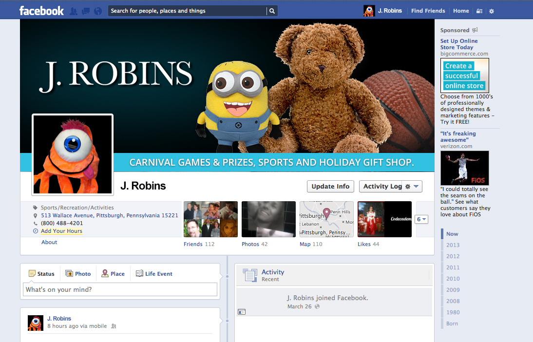Screen dimensions: 533x342
Task: Click the small profile icon below joined story
Action: [242, 312]
